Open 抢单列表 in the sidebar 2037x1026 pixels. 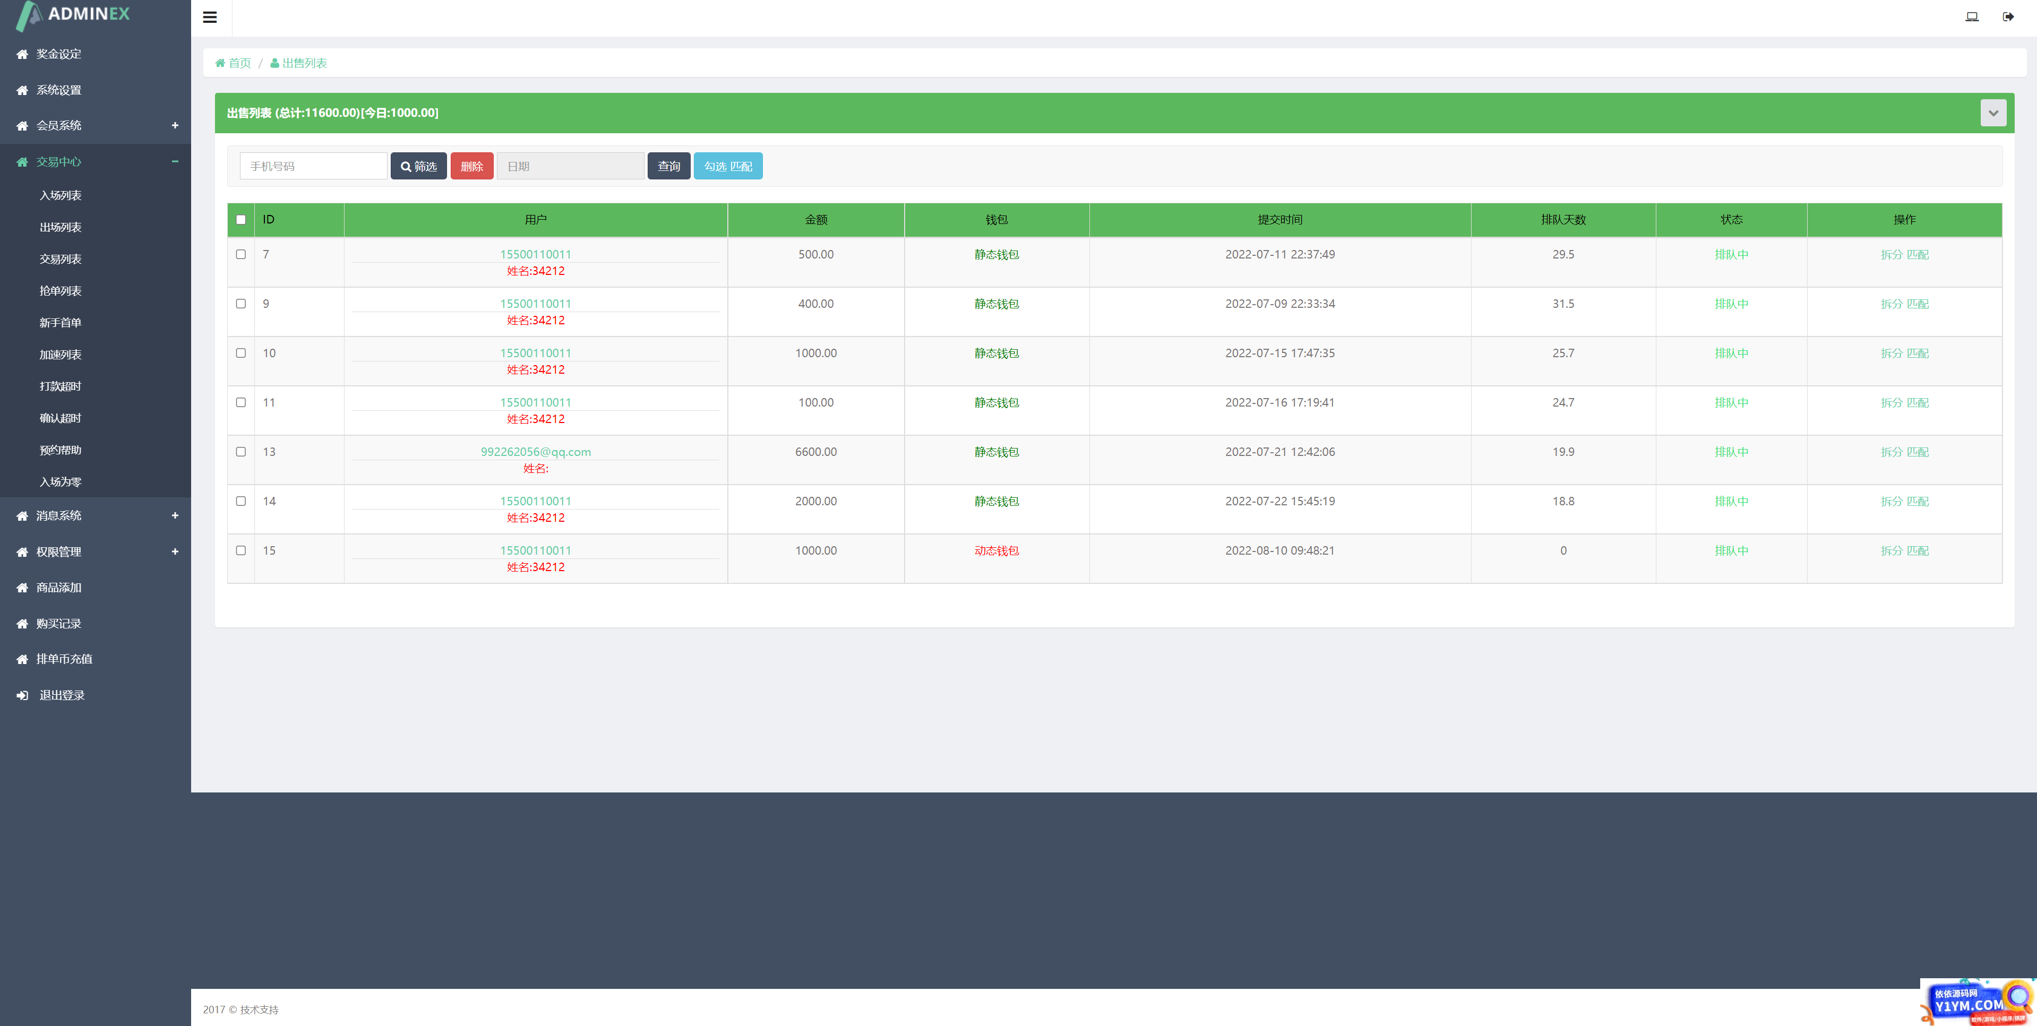coord(61,291)
